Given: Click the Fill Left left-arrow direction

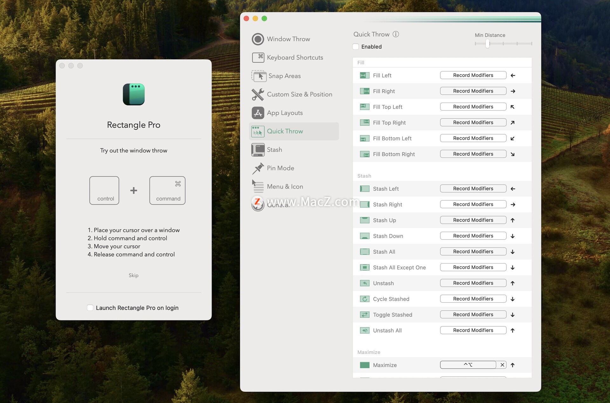Looking at the screenshot, I should pyautogui.click(x=513, y=75).
